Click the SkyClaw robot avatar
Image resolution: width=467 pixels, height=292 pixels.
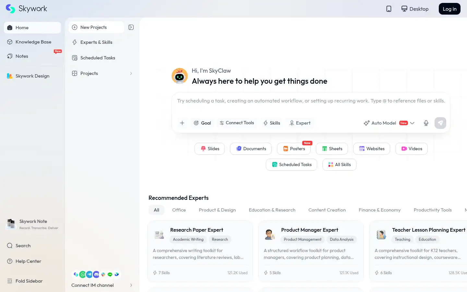click(180, 76)
